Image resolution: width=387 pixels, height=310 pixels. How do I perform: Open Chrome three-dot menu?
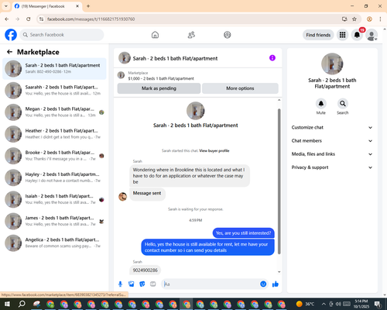(380, 19)
